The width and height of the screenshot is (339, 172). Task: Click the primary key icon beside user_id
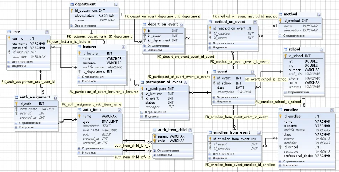click(x=9, y=38)
